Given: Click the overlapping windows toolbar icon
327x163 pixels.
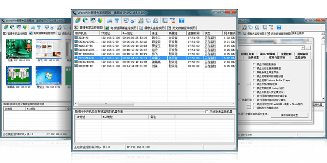Looking at the screenshot, I should (x=148, y=20).
